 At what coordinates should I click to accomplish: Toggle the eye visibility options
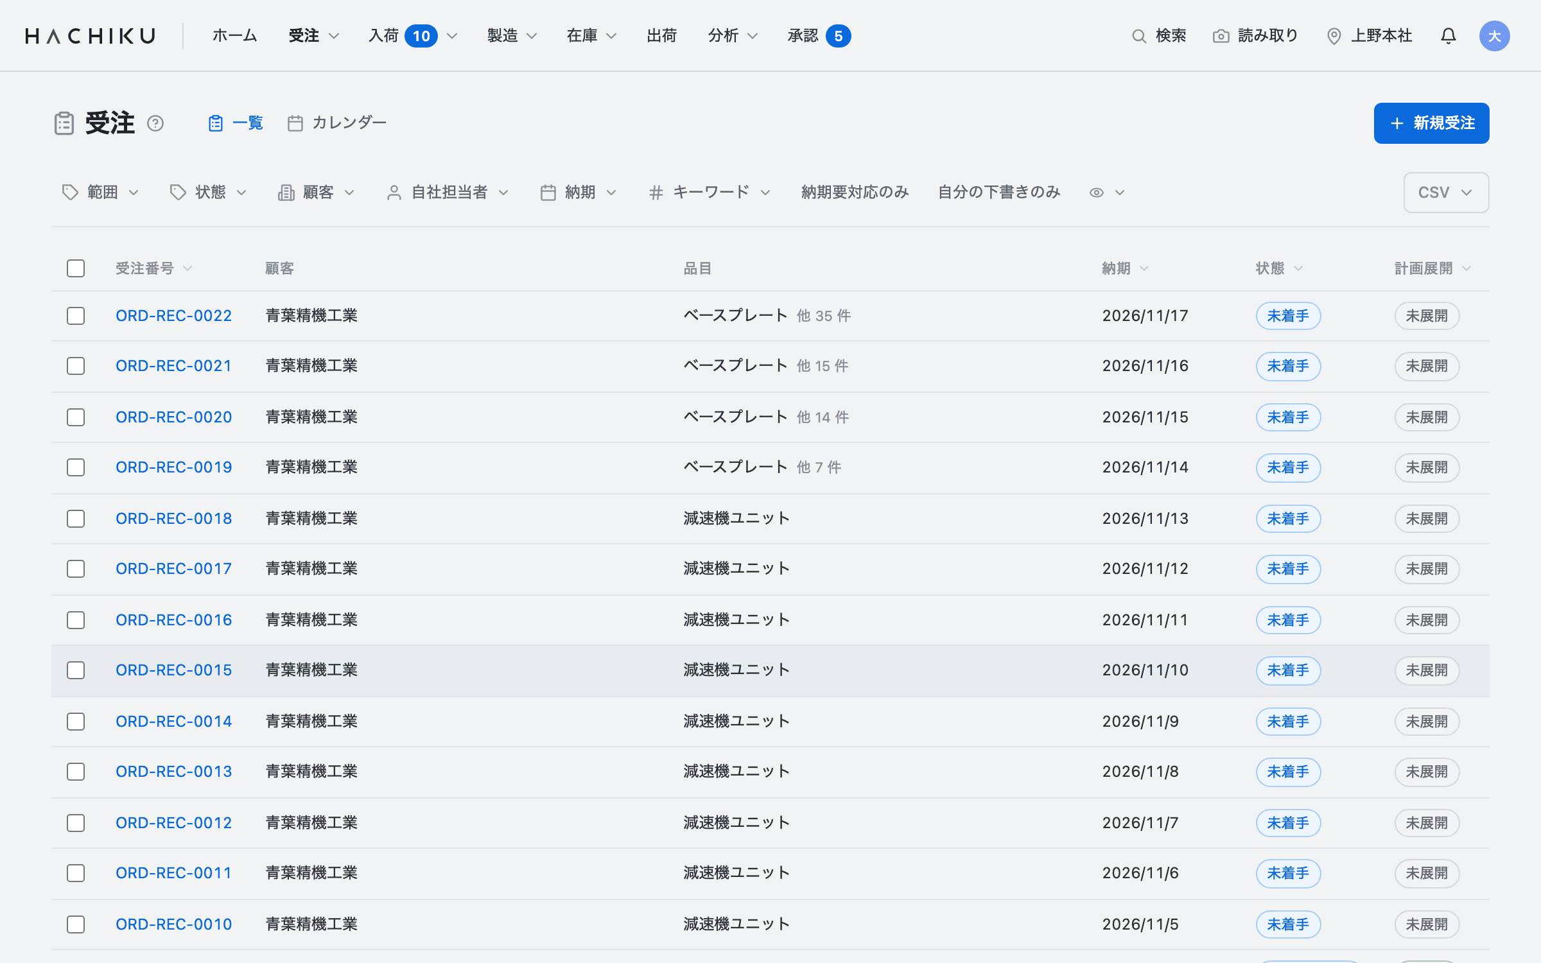pyautogui.click(x=1107, y=193)
